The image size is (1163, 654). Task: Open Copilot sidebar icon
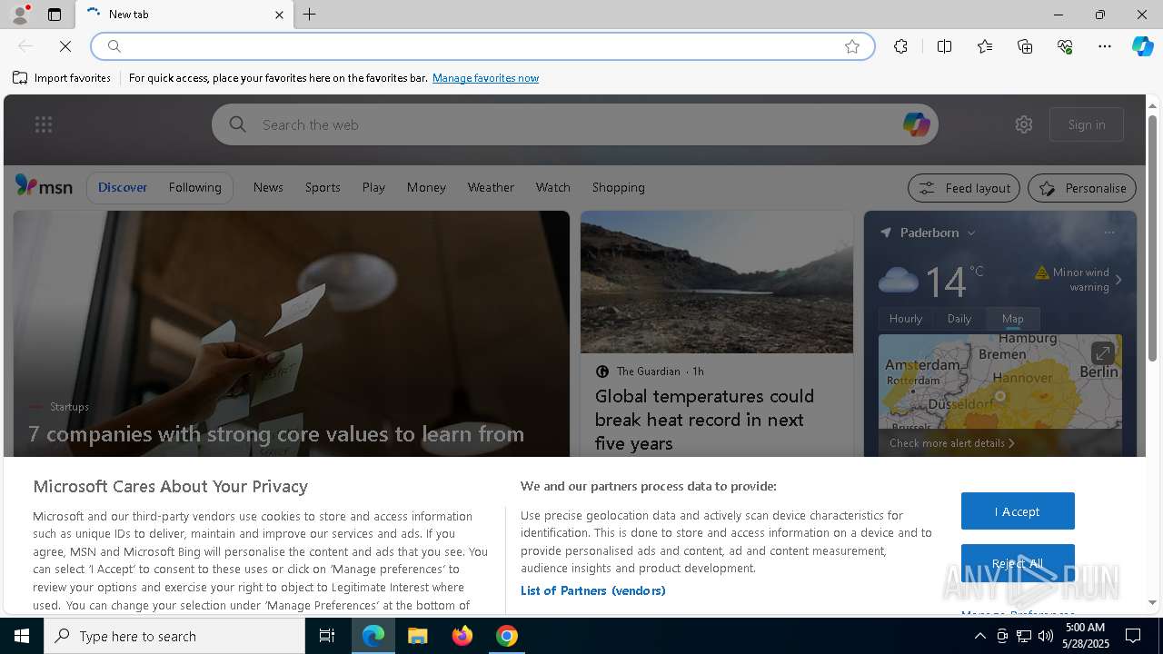click(1142, 46)
